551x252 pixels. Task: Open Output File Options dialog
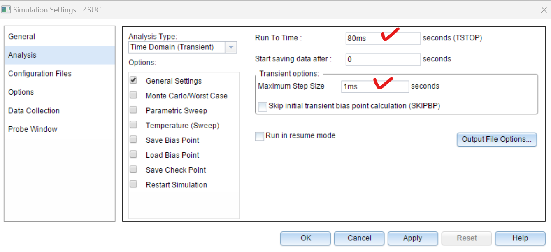pos(497,139)
